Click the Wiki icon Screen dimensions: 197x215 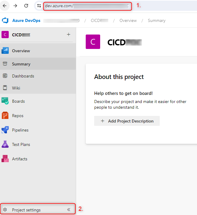click(x=5, y=88)
